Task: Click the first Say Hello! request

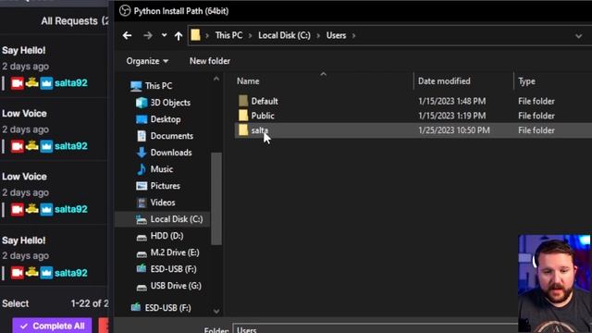Action: 24,50
